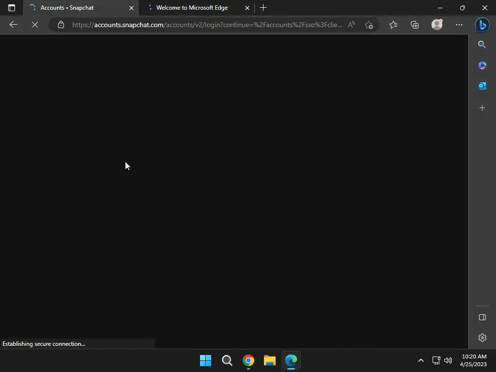Image resolution: width=496 pixels, height=372 pixels.
Task: Go back to the previous page
Action: [x=13, y=25]
